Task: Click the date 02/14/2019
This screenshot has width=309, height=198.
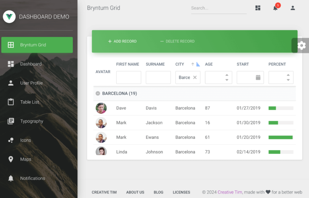Action: click(249, 152)
